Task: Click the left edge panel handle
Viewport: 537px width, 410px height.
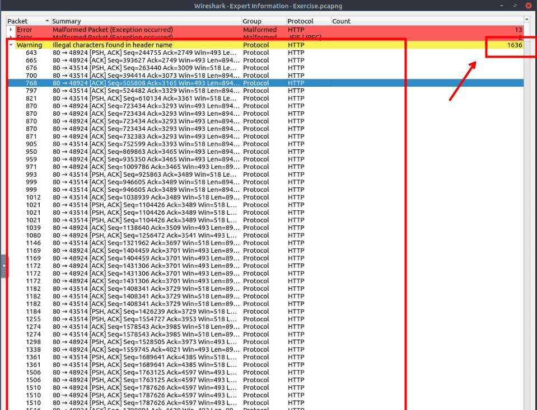Action: [x=3, y=266]
